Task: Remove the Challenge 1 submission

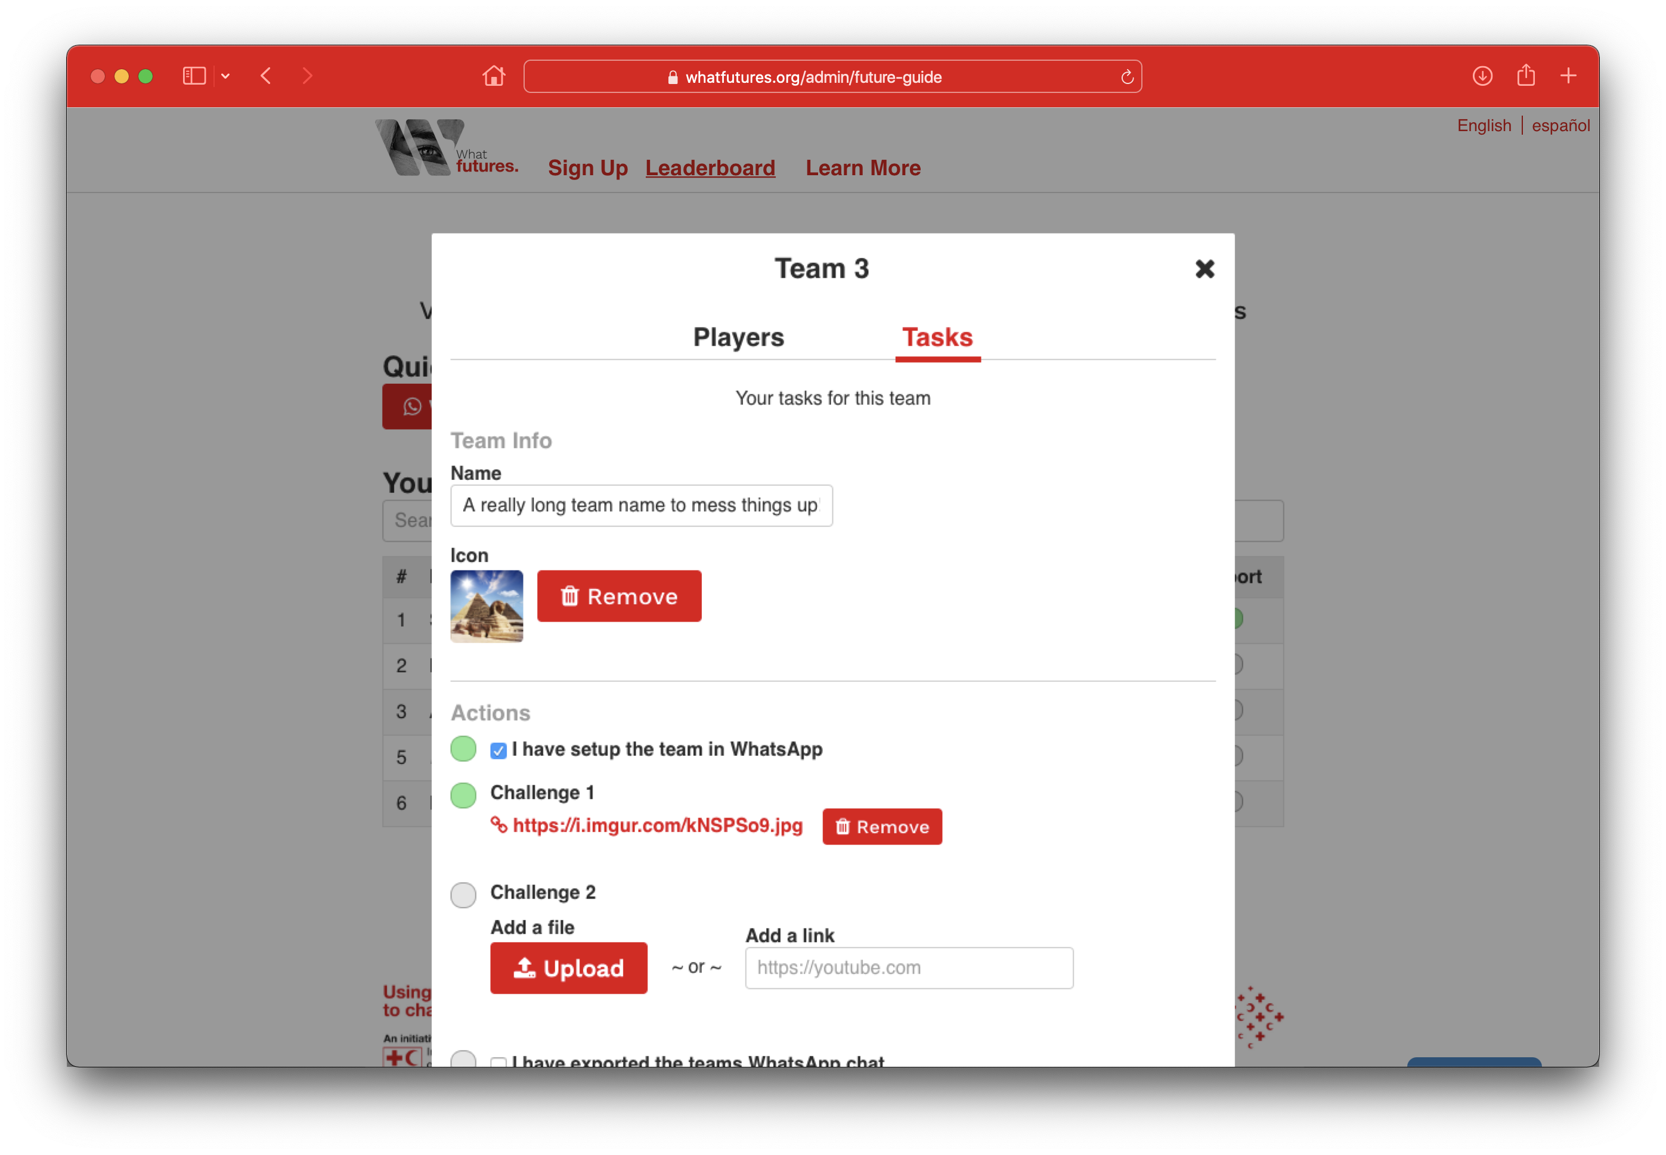Action: pyautogui.click(x=882, y=827)
